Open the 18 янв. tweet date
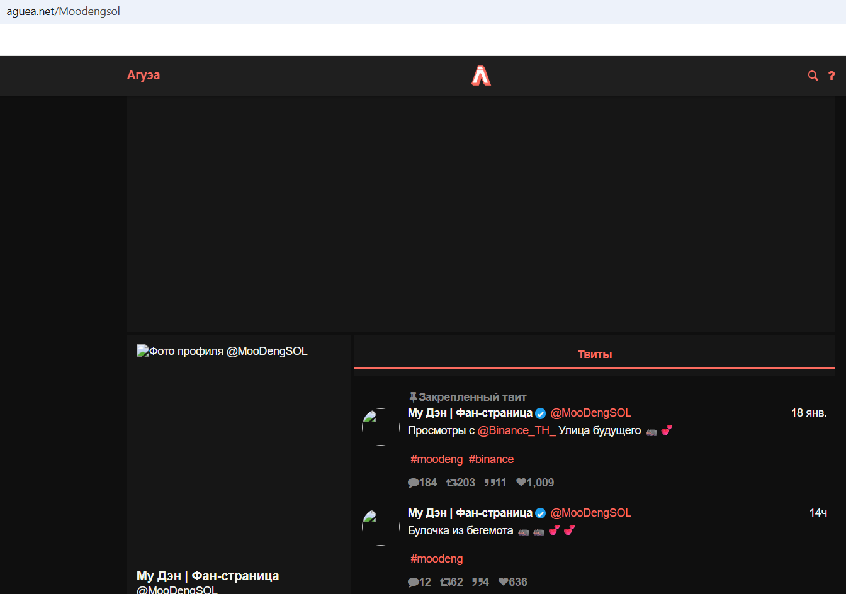The image size is (846, 594). (x=809, y=413)
